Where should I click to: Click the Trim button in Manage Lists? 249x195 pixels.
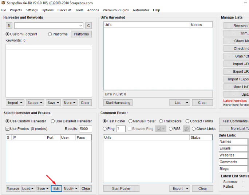tap(236, 33)
